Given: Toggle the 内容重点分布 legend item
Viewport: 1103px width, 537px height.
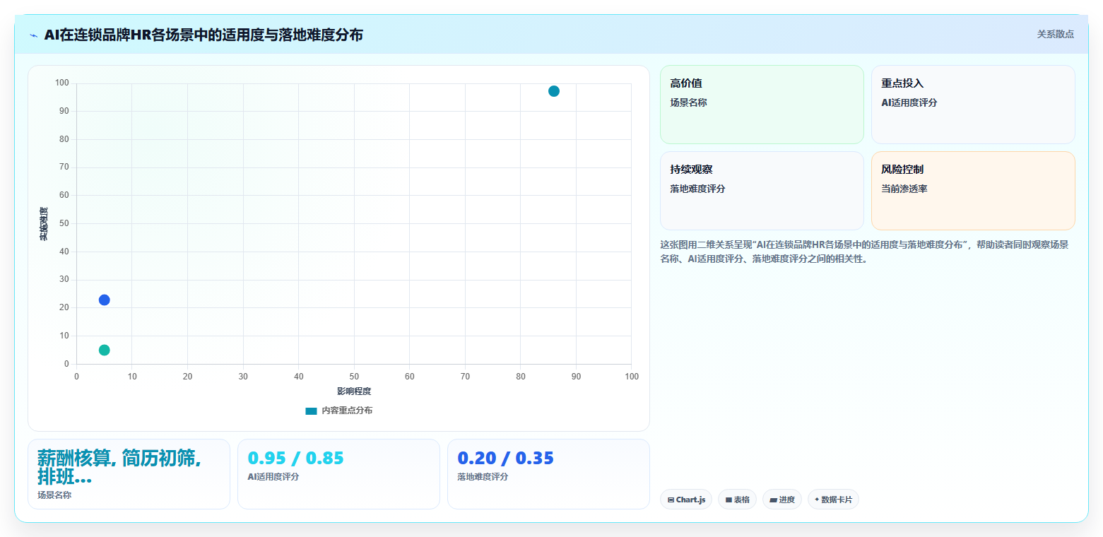Looking at the screenshot, I should tap(339, 411).
